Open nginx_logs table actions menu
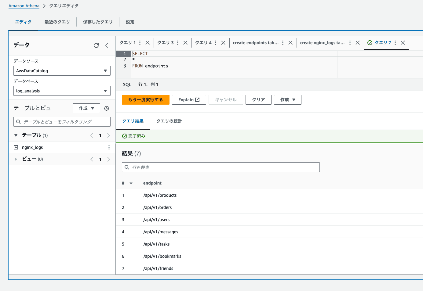 [x=109, y=147]
